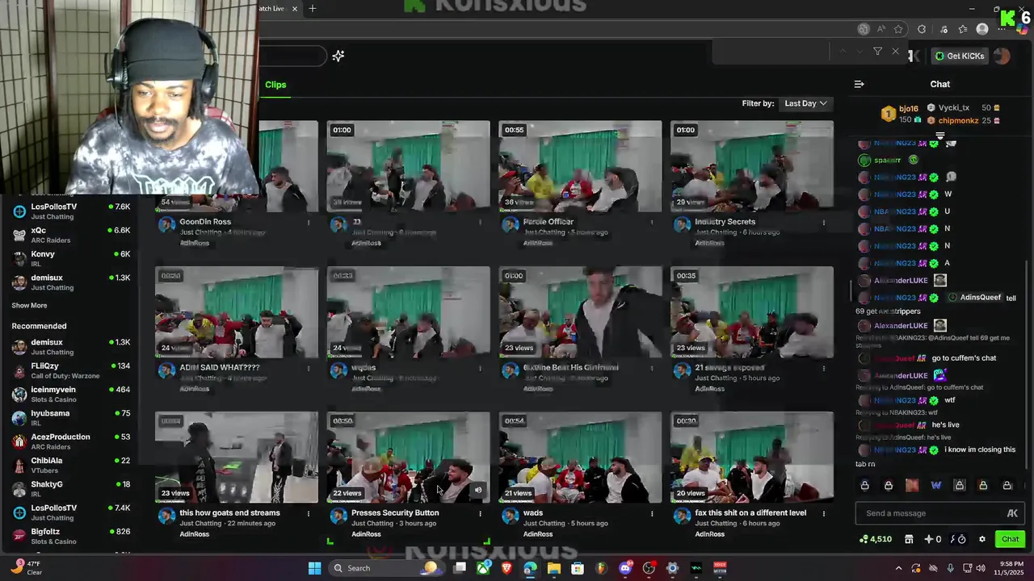This screenshot has width=1034, height=581.
Task: Click the red square emote in chat
Action: pos(912,485)
